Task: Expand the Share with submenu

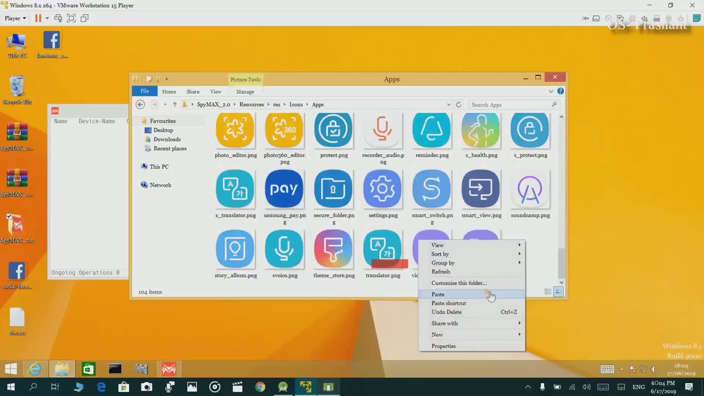Action: [x=471, y=323]
